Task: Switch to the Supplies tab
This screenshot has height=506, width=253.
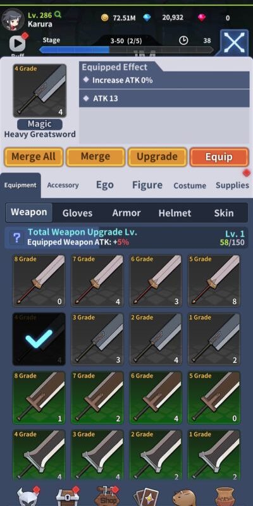Action: [x=232, y=185]
